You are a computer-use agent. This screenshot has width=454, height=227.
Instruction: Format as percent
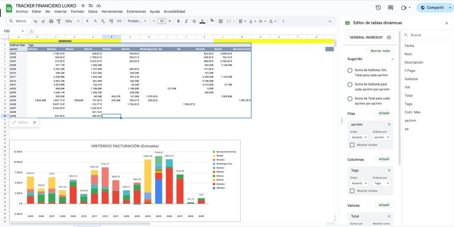tap(95, 21)
